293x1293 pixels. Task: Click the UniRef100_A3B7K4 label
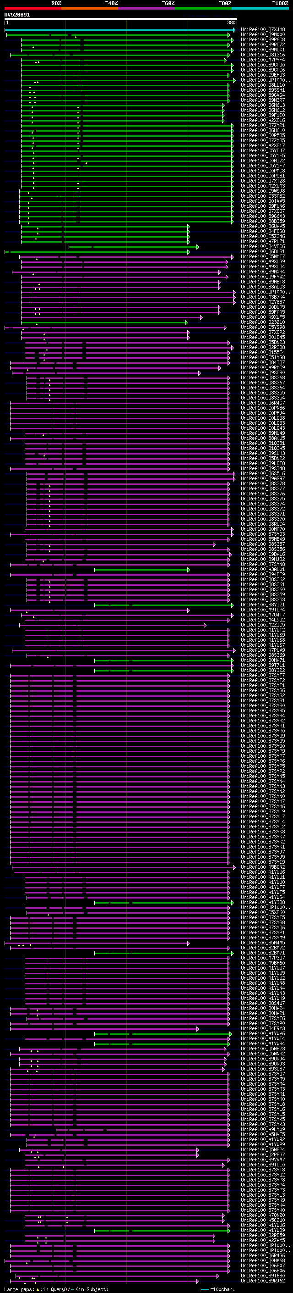(263, 297)
